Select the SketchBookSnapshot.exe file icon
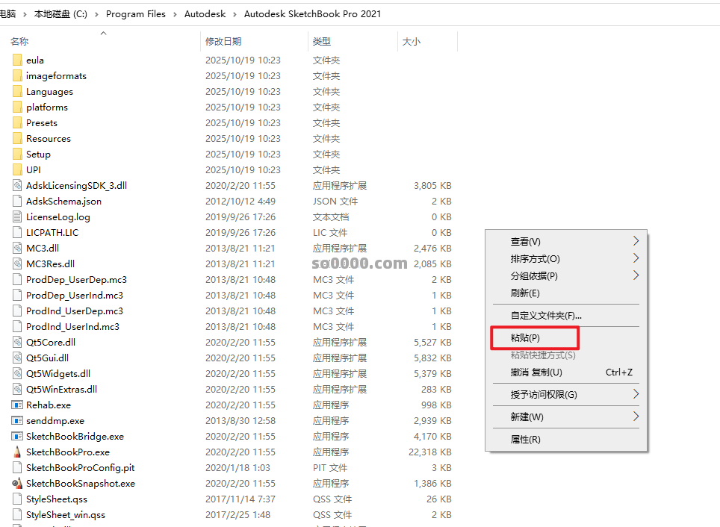Viewport: 720px width, 527px height. (17, 483)
